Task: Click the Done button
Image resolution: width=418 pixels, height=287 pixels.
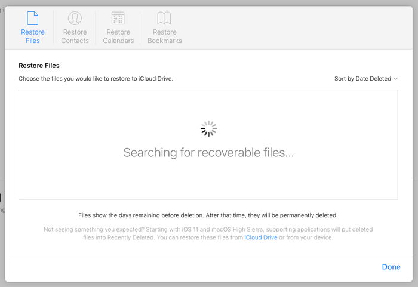Action: click(391, 267)
